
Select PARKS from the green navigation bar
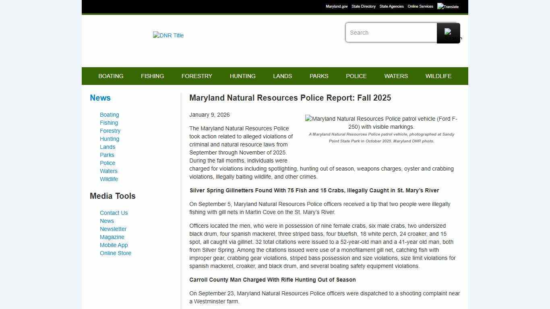click(319, 76)
